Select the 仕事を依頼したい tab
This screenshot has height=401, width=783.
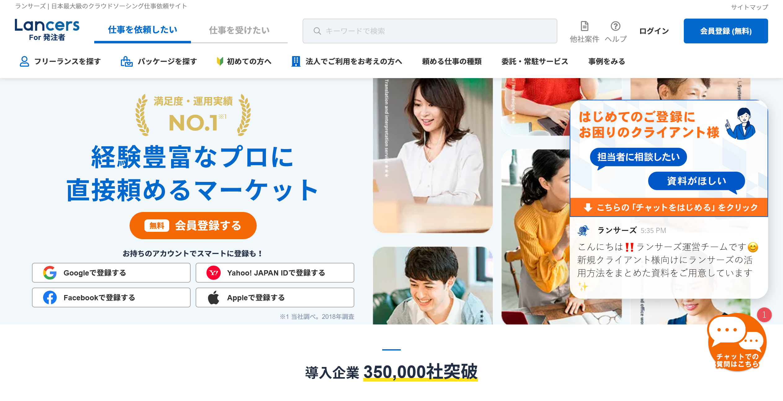click(x=143, y=30)
